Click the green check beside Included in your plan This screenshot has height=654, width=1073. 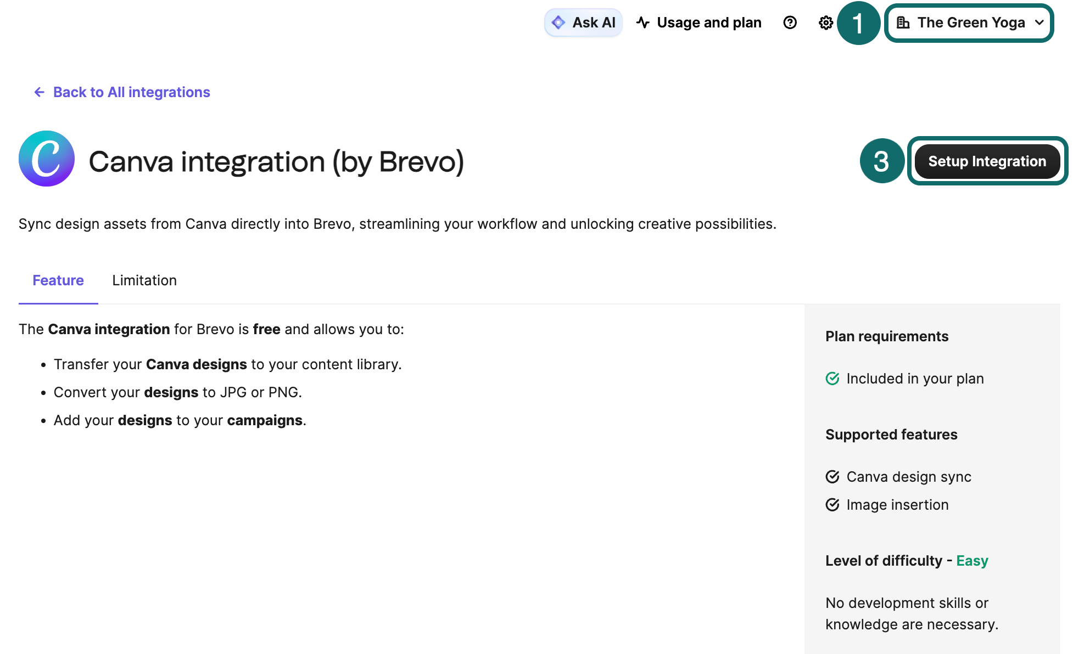pyautogui.click(x=832, y=378)
